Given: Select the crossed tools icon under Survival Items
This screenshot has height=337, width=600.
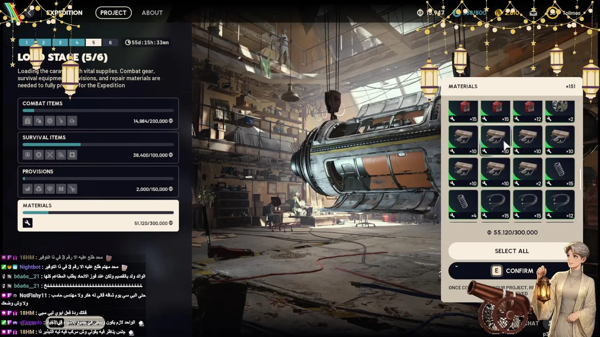Looking at the screenshot, I should 50,155.
